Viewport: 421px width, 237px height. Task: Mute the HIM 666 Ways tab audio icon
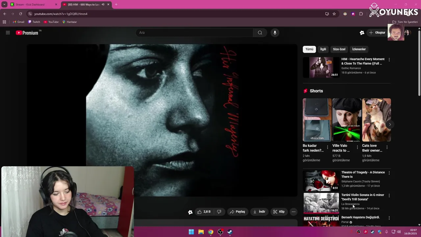[x=103, y=5]
